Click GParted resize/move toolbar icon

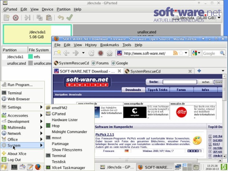coord(27,17)
